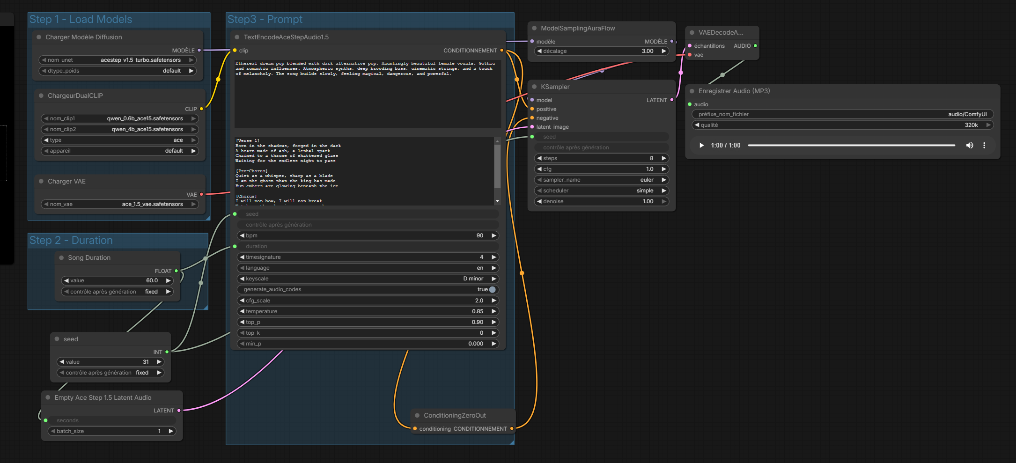This screenshot has height=463, width=1016.
Task: Increase the steps value with right arrow
Action: (664, 158)
